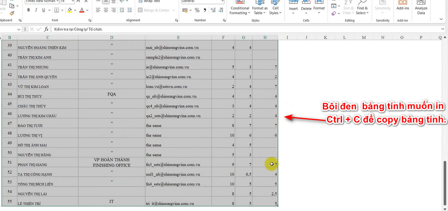Click the Comma Style icon
This screenshot has height=211, width=448.
[205, 10]
